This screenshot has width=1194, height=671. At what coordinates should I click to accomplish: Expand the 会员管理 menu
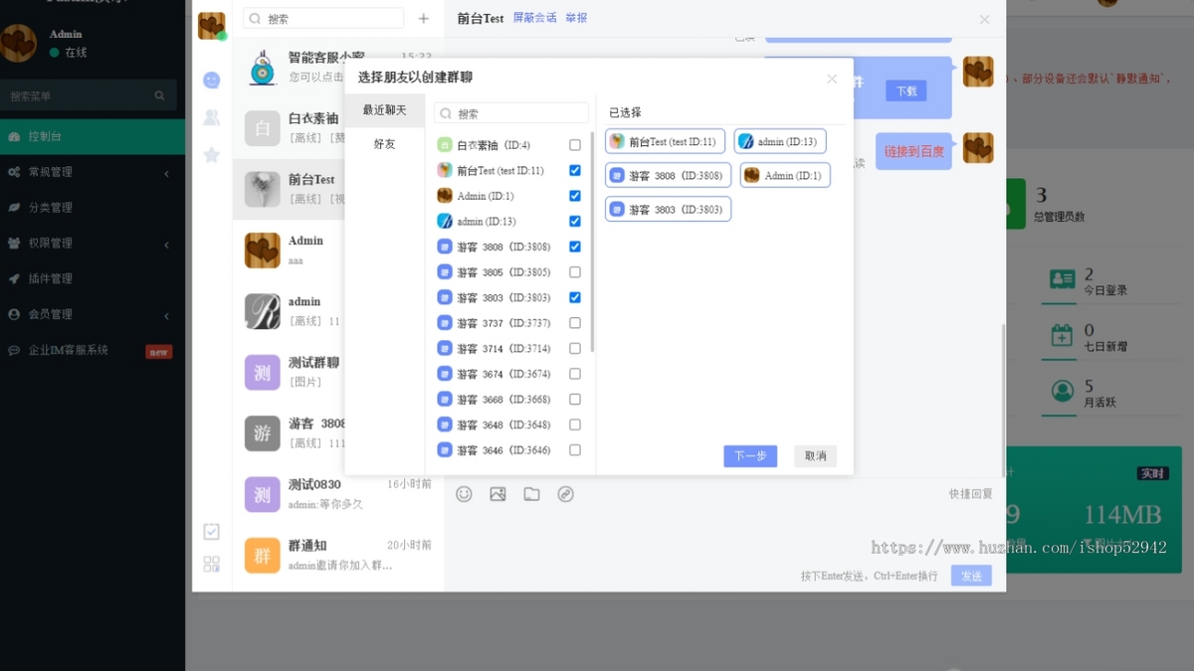tap(93, 314)
